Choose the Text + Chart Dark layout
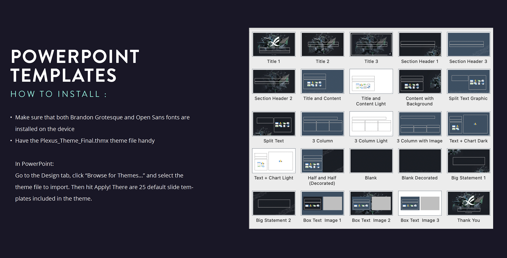The image size is (507, 258). [x=468, y=124]
